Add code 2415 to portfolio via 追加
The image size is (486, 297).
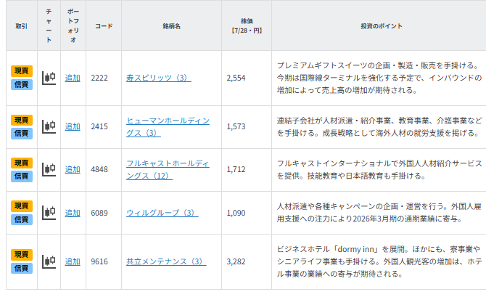click(x=73, y=126)
